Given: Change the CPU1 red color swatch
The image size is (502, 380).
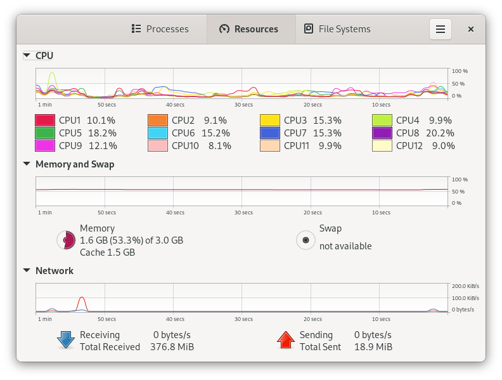Looking at the screenshot, I should (x=44, y=121).
